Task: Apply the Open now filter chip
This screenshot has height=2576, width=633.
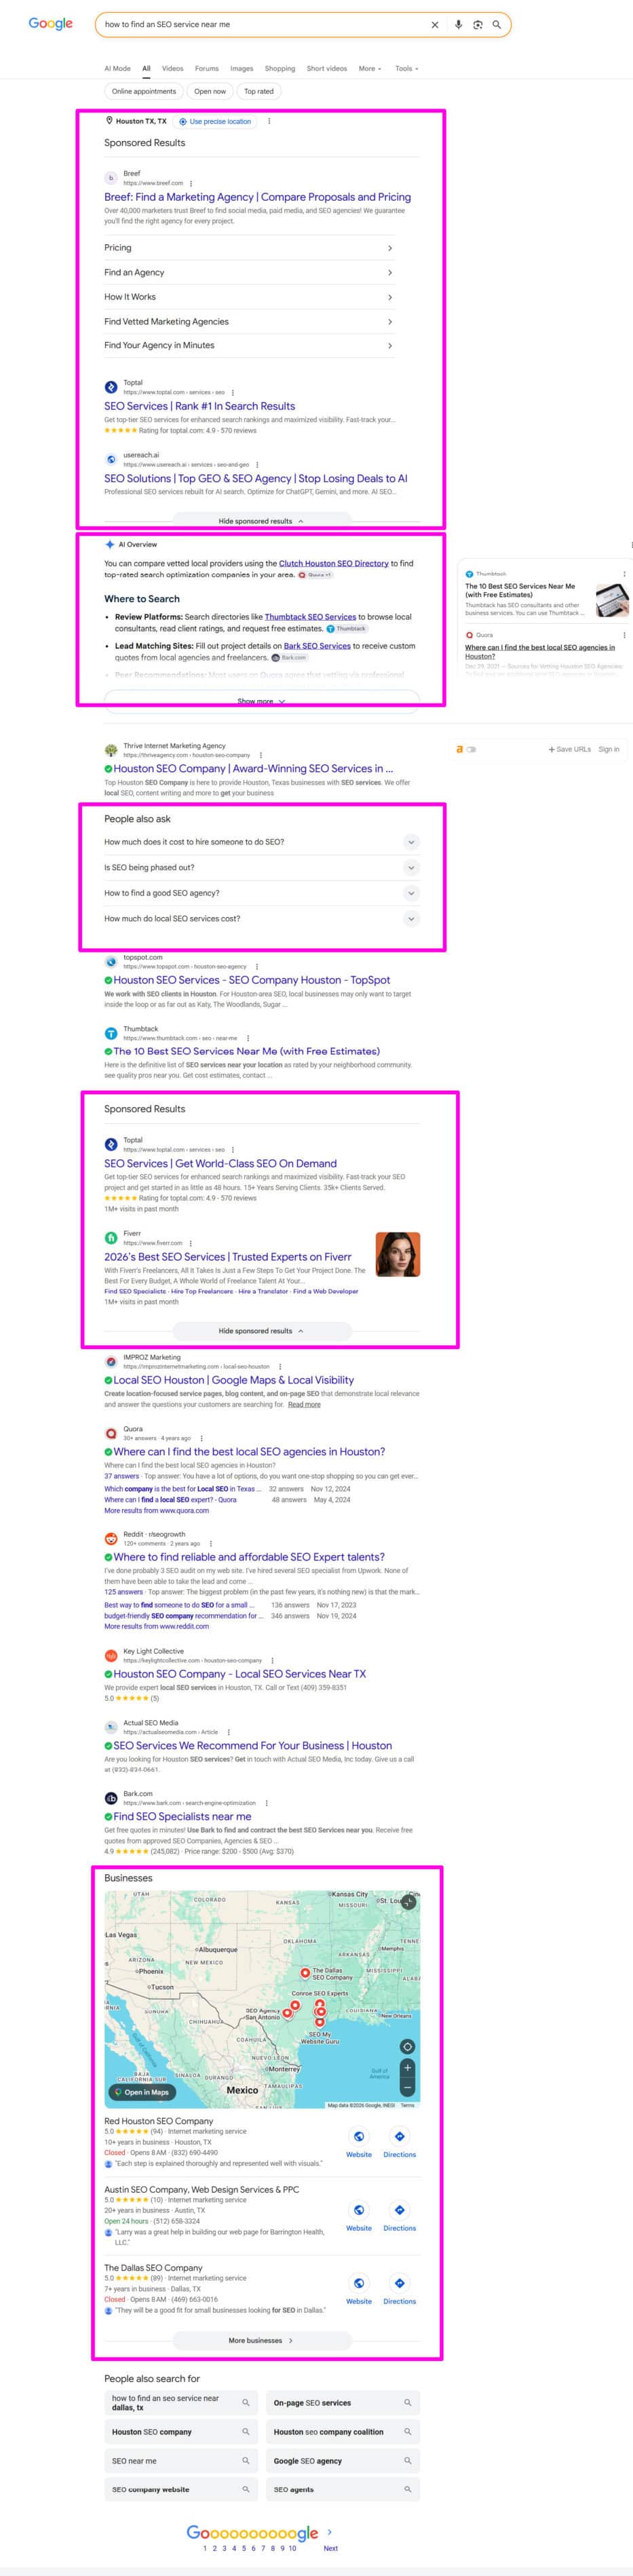Action: (x=210, y=91)
